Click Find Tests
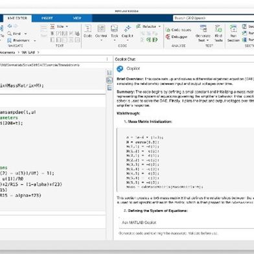 tap(218, 33)
